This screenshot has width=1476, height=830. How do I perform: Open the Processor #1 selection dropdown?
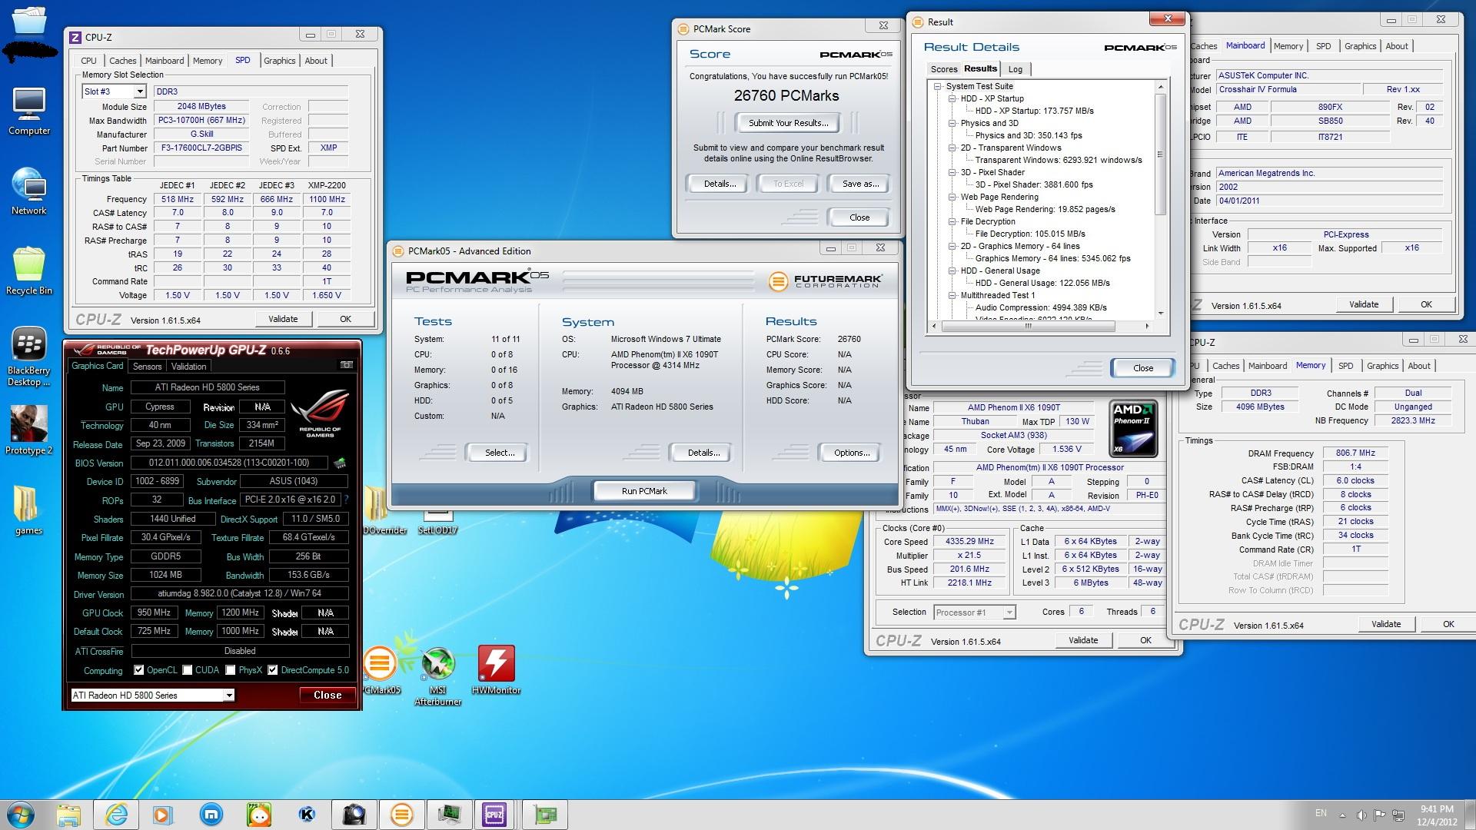1009,613
